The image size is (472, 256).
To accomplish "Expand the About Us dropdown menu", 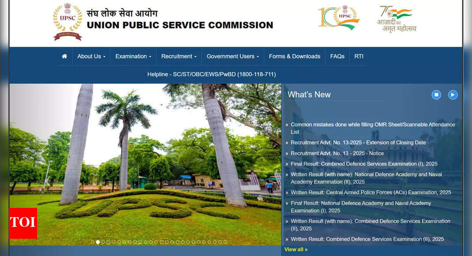I will 91,56.
